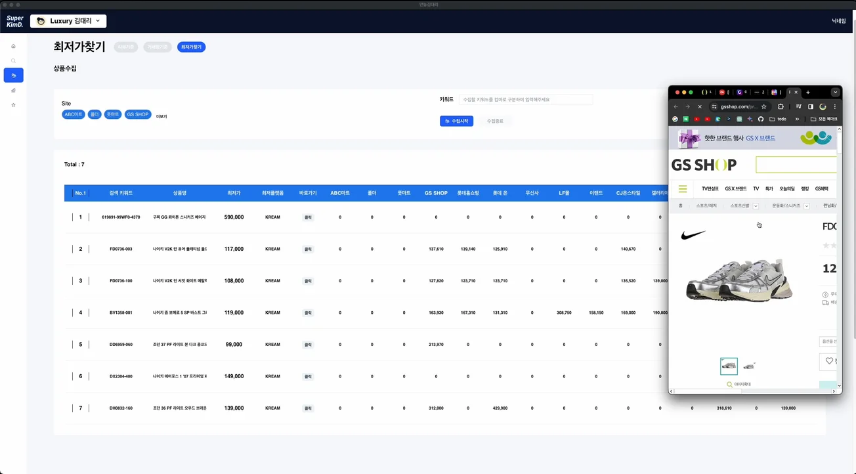Click wishlist heart icon on product page
856x474 pixels.
[x=829, y=361]
